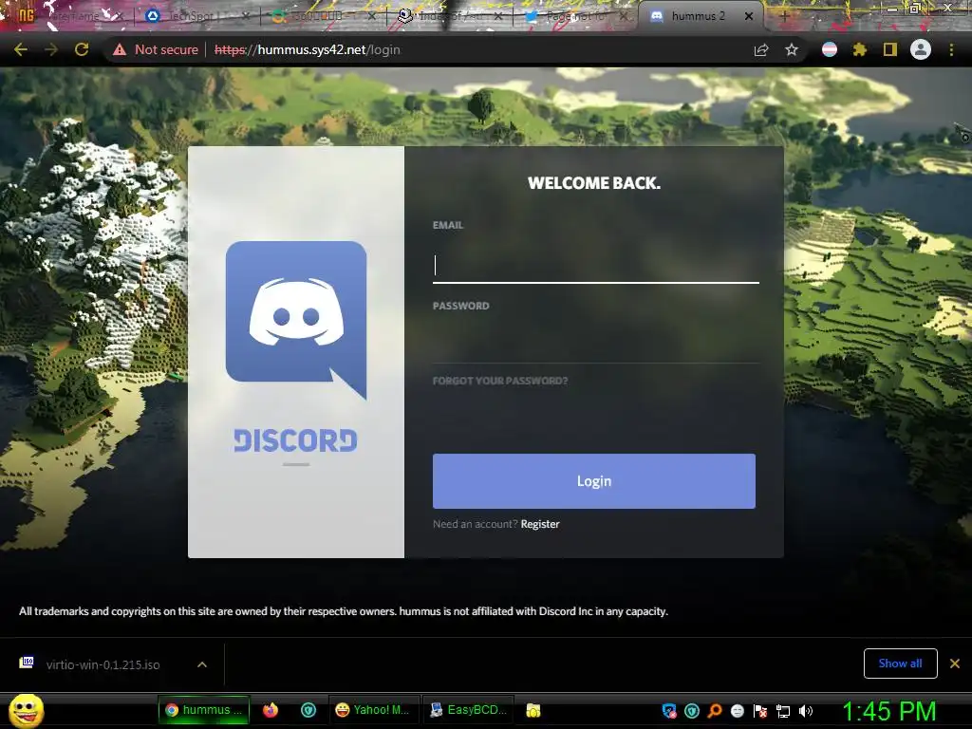Click the ISO file icon in downloads bar

coord(27,663)
